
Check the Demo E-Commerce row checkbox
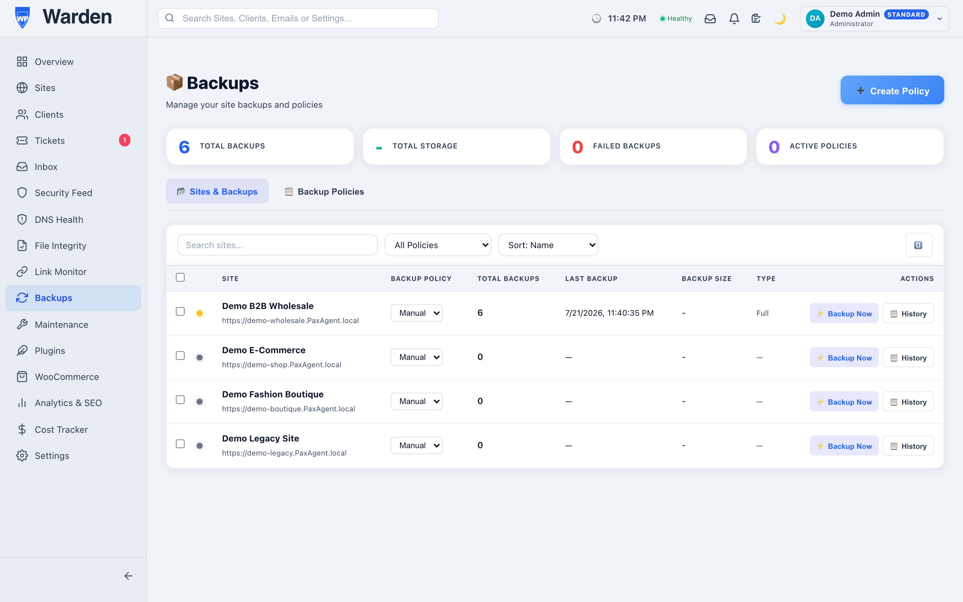coord(180,356)
